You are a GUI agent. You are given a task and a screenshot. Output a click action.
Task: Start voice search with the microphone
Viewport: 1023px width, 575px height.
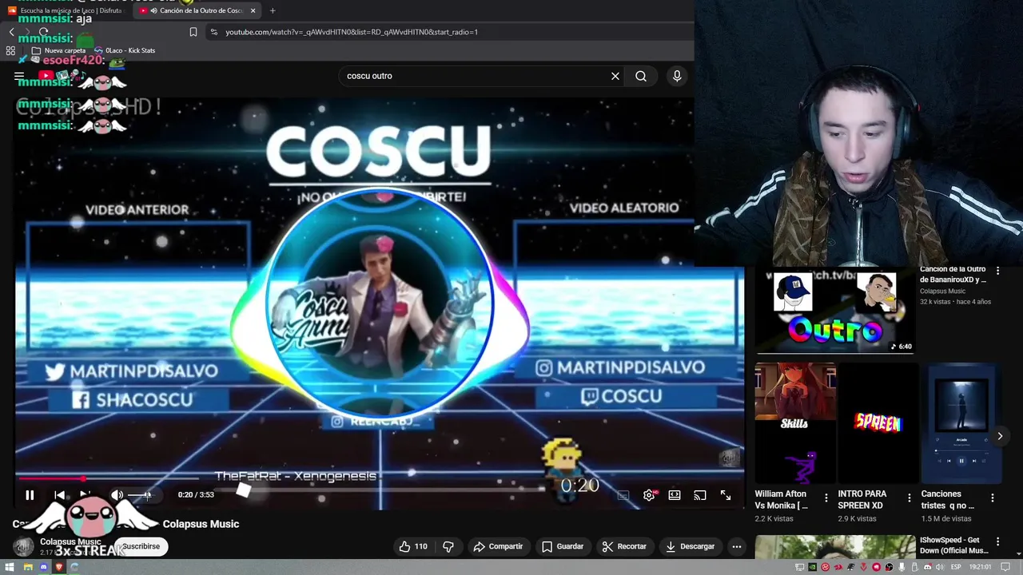point(677,76)
